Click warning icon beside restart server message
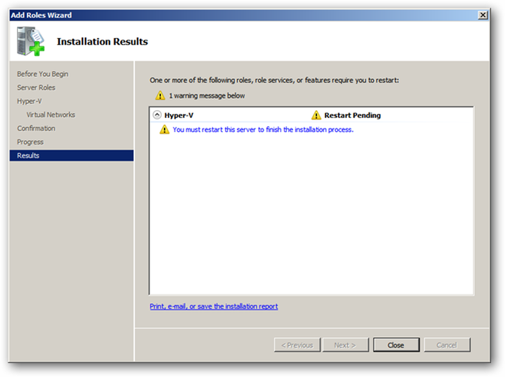Viewport: 505px width, 377px height. click(x=164, y=129)
